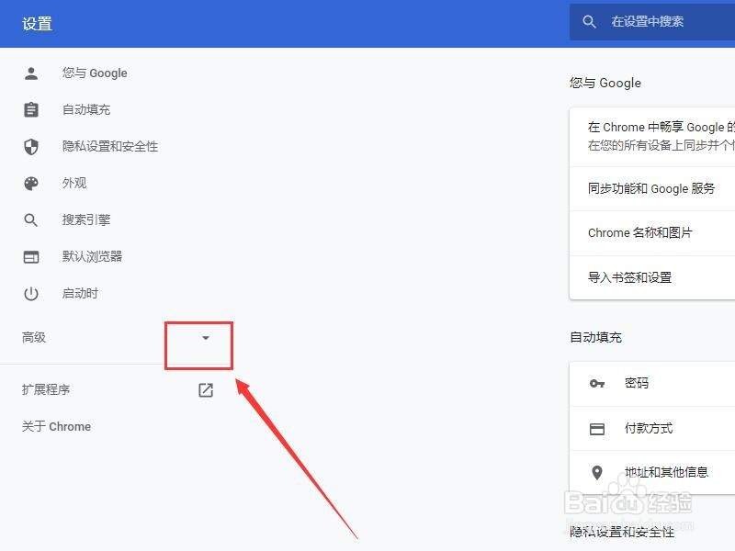This screenshot has width=735, height=551.
Task: Open the 地址和其他信息 settings row
Action: click(652, 472)
